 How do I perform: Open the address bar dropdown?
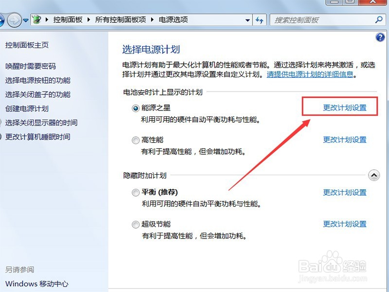pyautogui.click(x=248, y=20)
